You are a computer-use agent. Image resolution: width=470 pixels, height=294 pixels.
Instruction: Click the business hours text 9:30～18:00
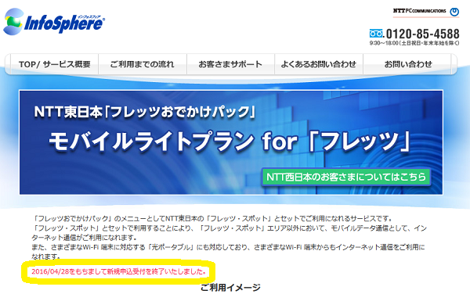tap(414, 43)
